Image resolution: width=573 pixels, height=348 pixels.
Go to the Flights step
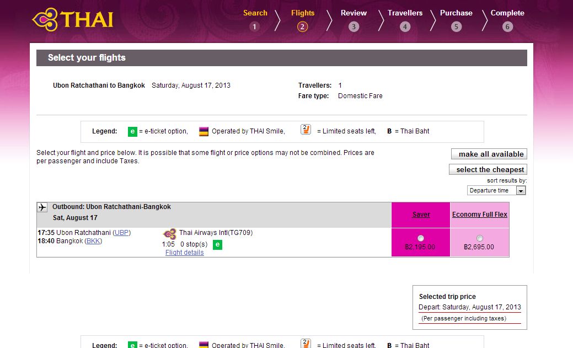pyautogui.click(x=303, y=13)
